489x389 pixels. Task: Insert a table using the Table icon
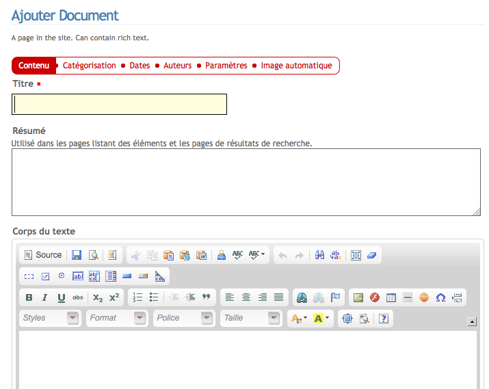pyautogui.click(x=391, y=297)
